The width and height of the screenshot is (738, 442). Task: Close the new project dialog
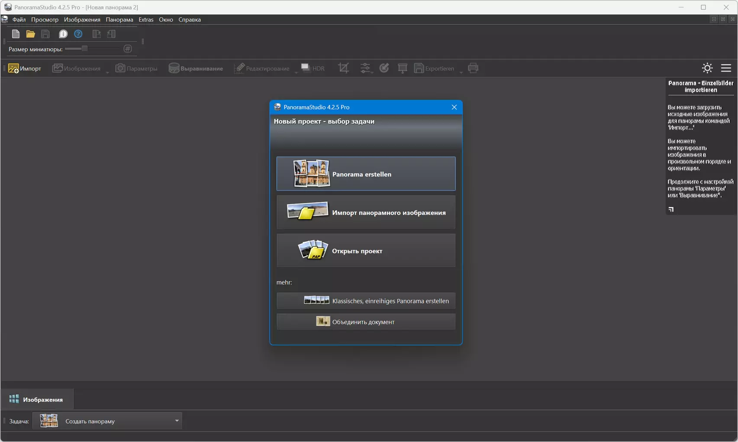[454, 107]
